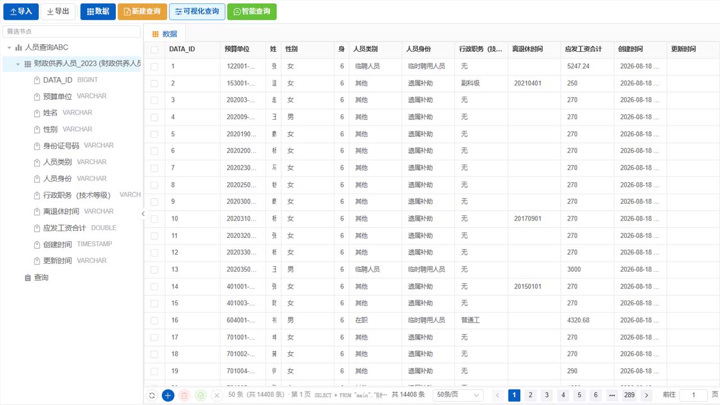The height and width of the screenshot is (405, 720).
Task: Check the checkbox for row 19
Action: [154, 371]
